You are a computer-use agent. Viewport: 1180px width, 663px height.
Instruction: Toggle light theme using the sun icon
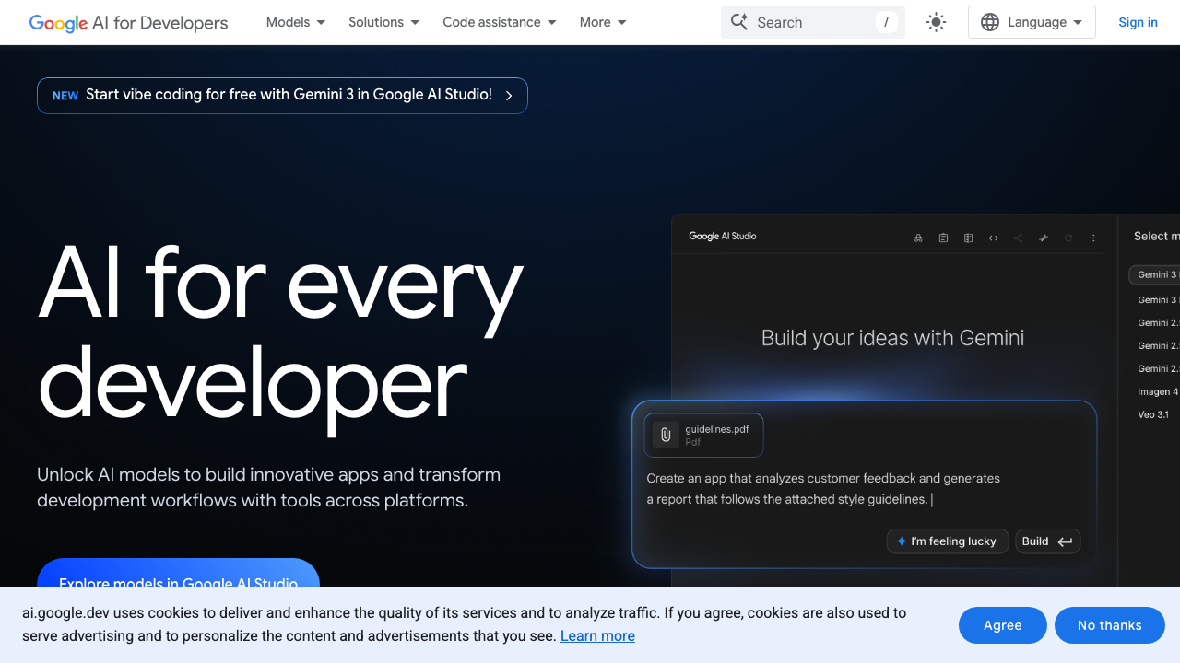point(936,22)
